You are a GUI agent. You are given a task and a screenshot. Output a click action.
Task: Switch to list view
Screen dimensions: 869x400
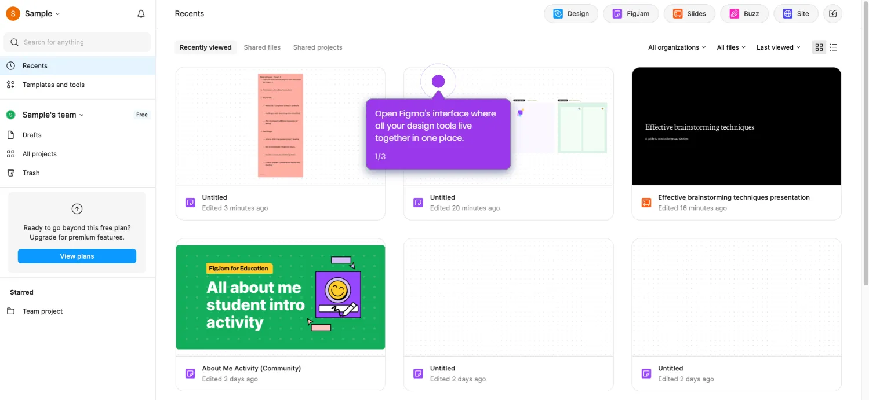click(x=834, y=47)
